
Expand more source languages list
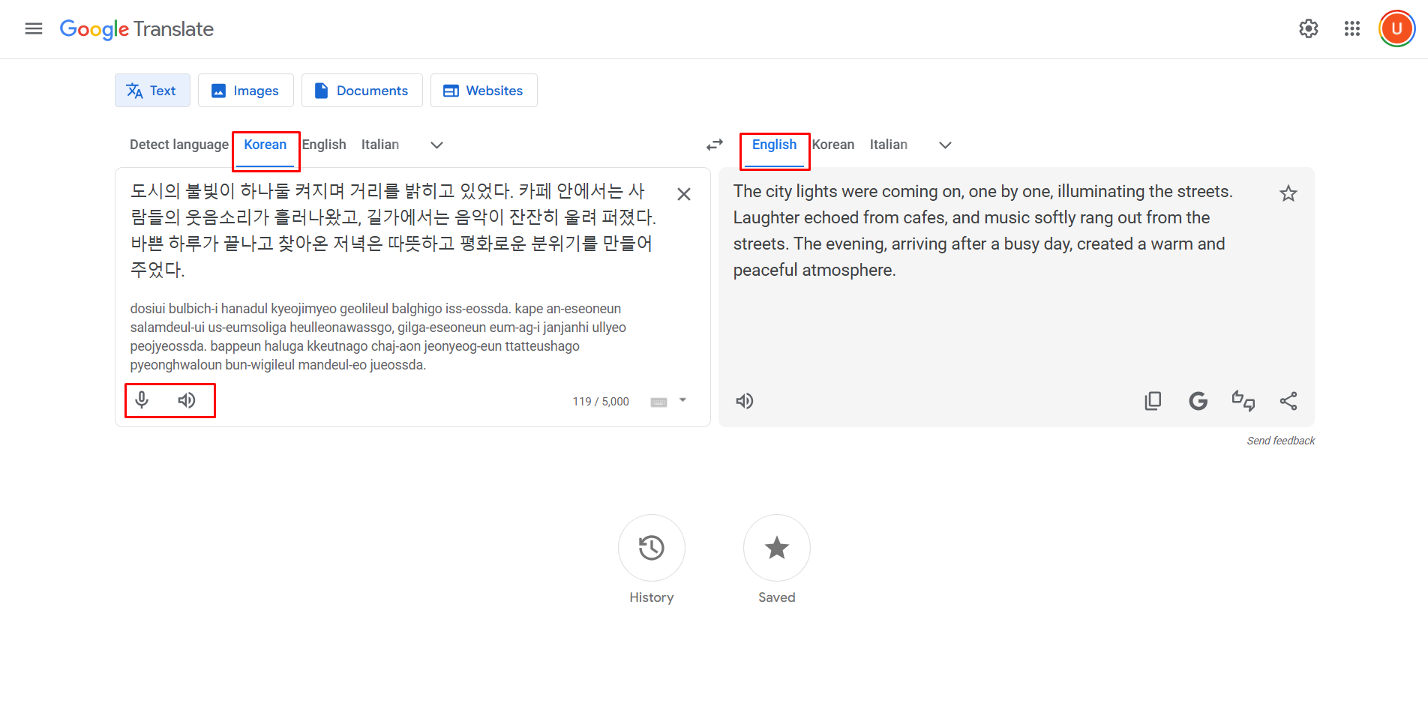pyautogui.click(x=437, y=145)
